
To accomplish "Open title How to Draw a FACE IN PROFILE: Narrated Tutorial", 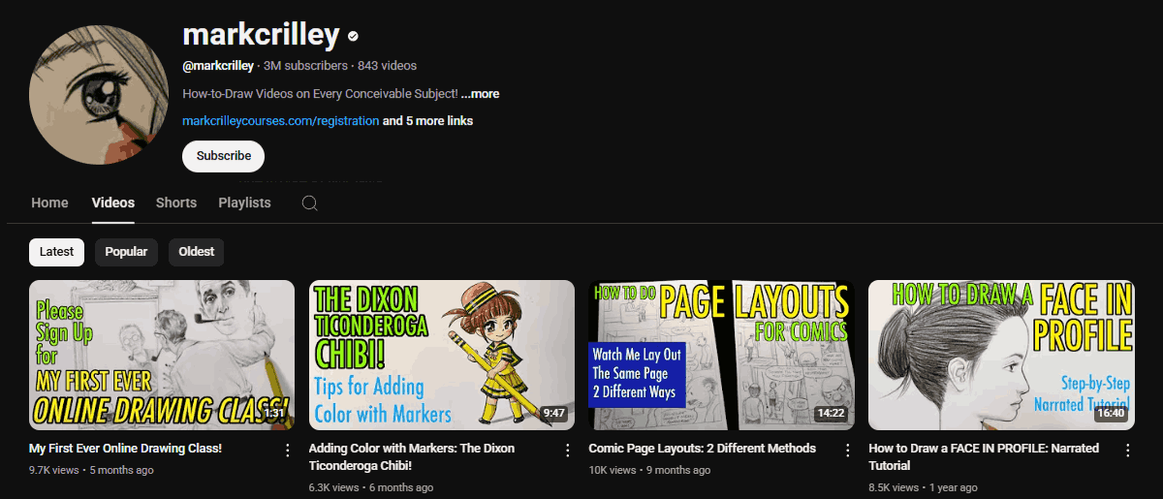I will [x=984, y=457].
